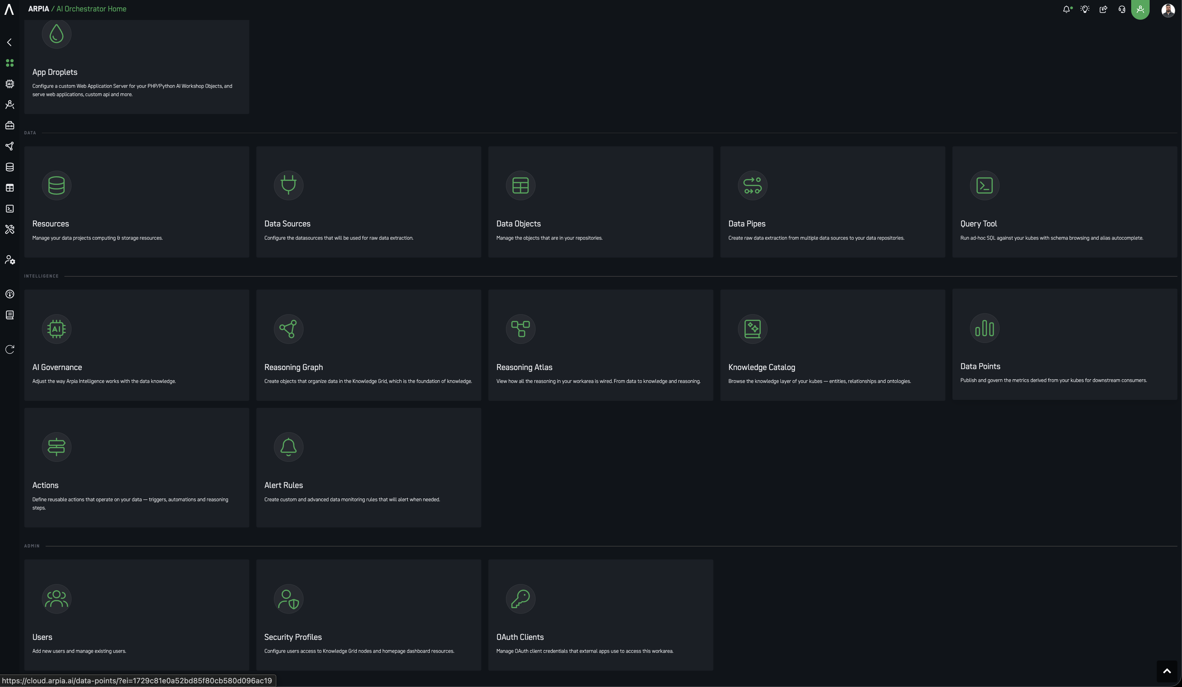The image size is (1182, 687).
Task: Click the Resources database icon
Action: (x=56, y=185)
